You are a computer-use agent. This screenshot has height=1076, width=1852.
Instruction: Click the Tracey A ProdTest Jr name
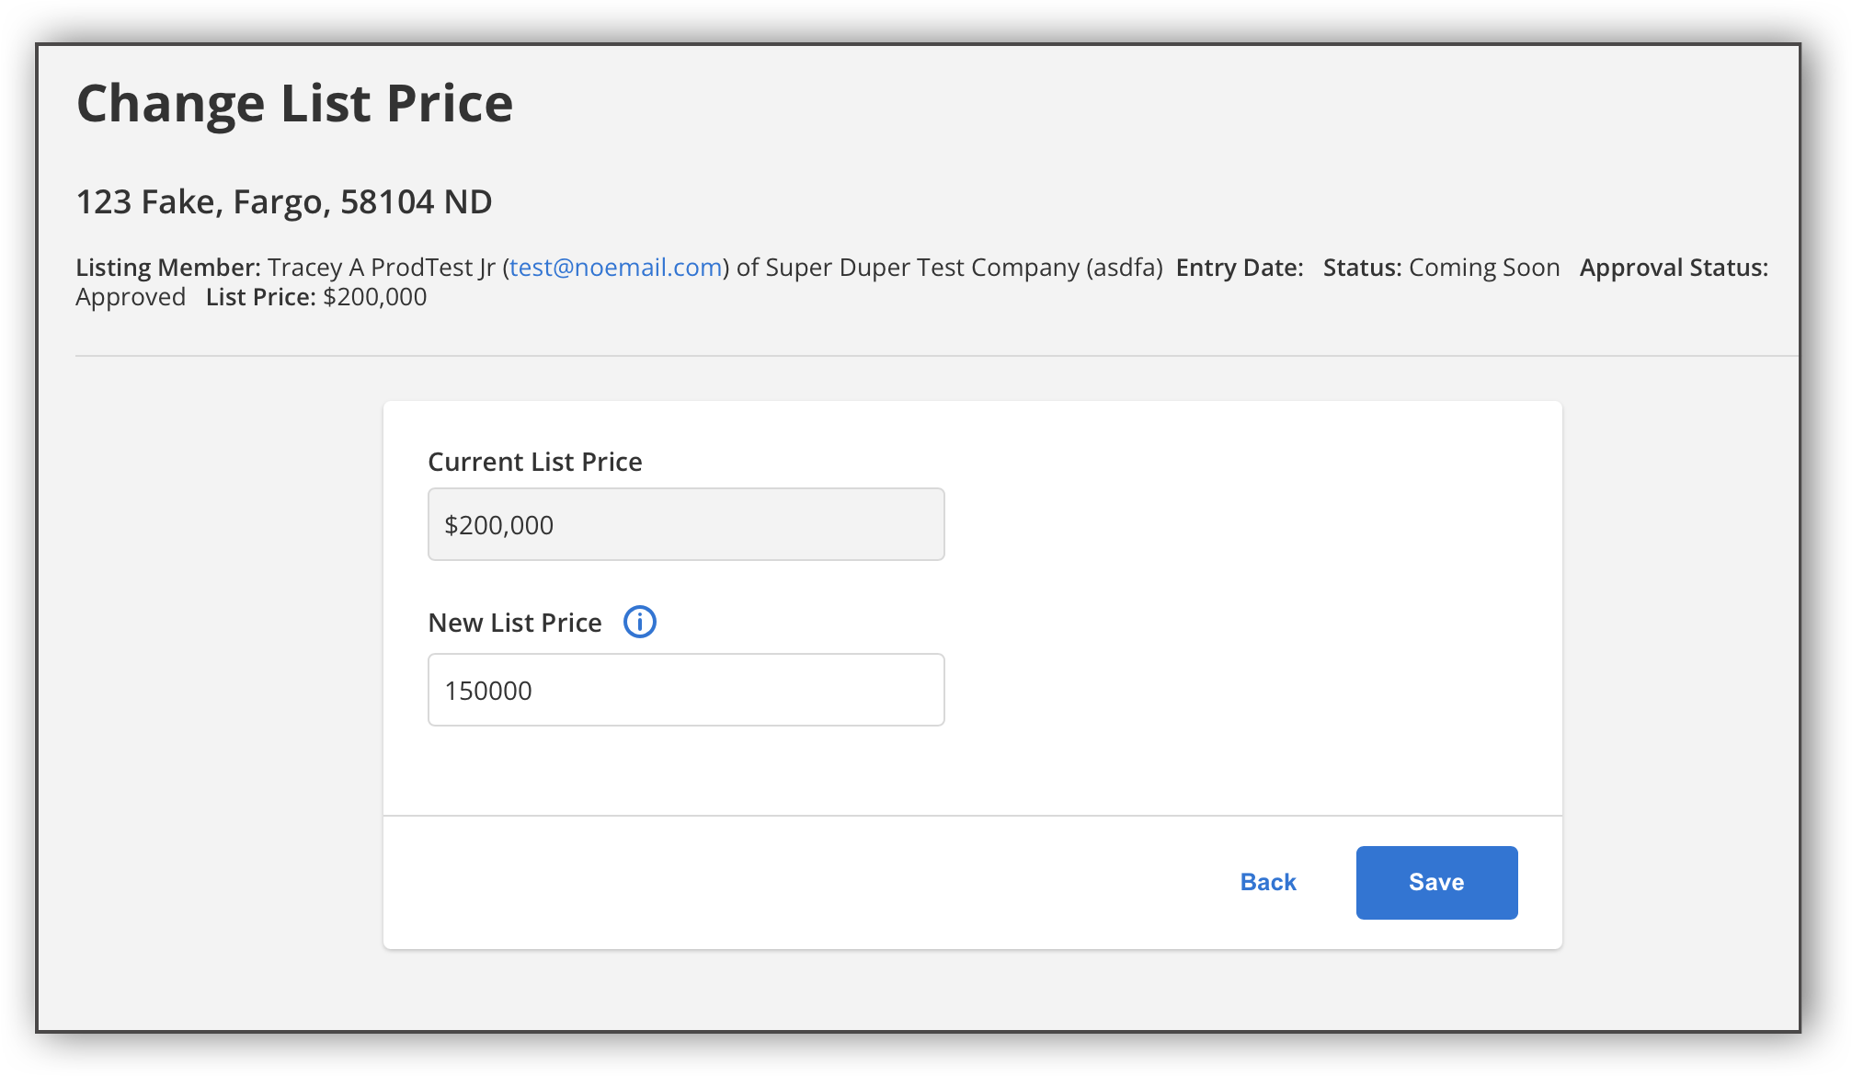(x=381, y=268)
